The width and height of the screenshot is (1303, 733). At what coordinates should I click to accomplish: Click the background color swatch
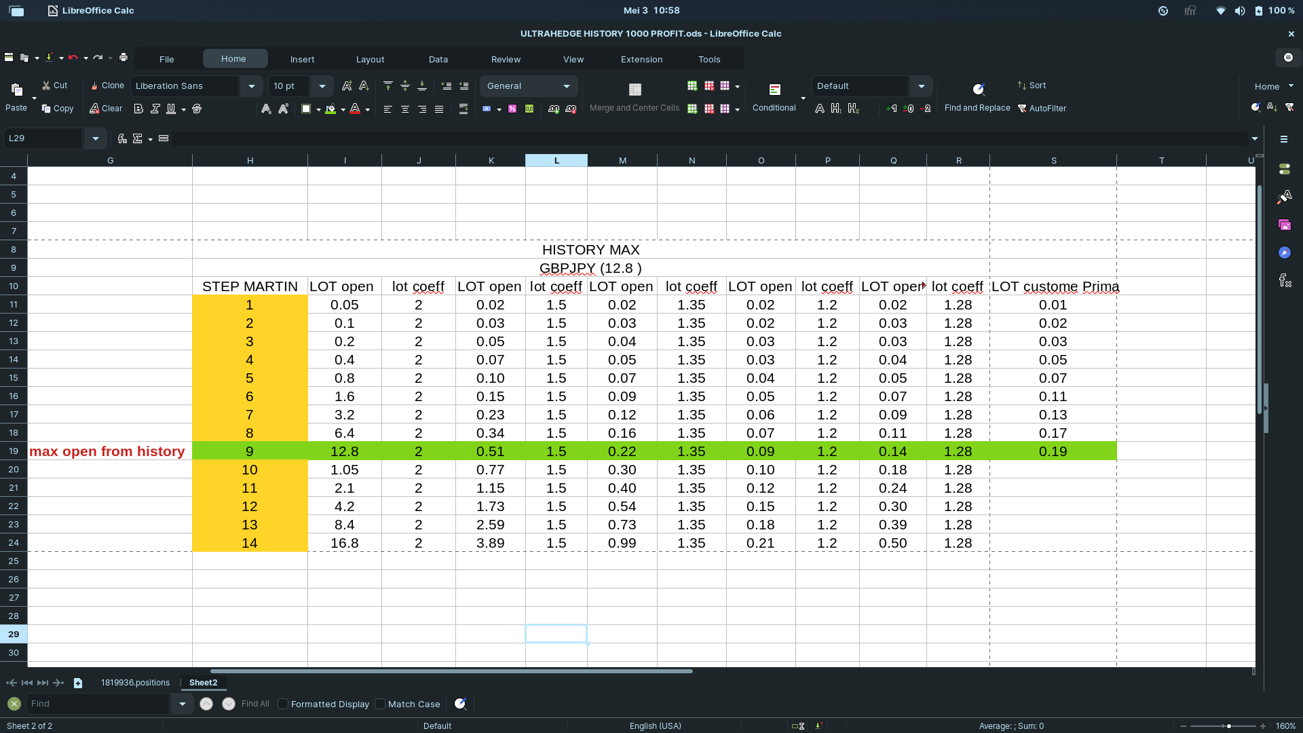pyautogui.click(x=331, y=109)
